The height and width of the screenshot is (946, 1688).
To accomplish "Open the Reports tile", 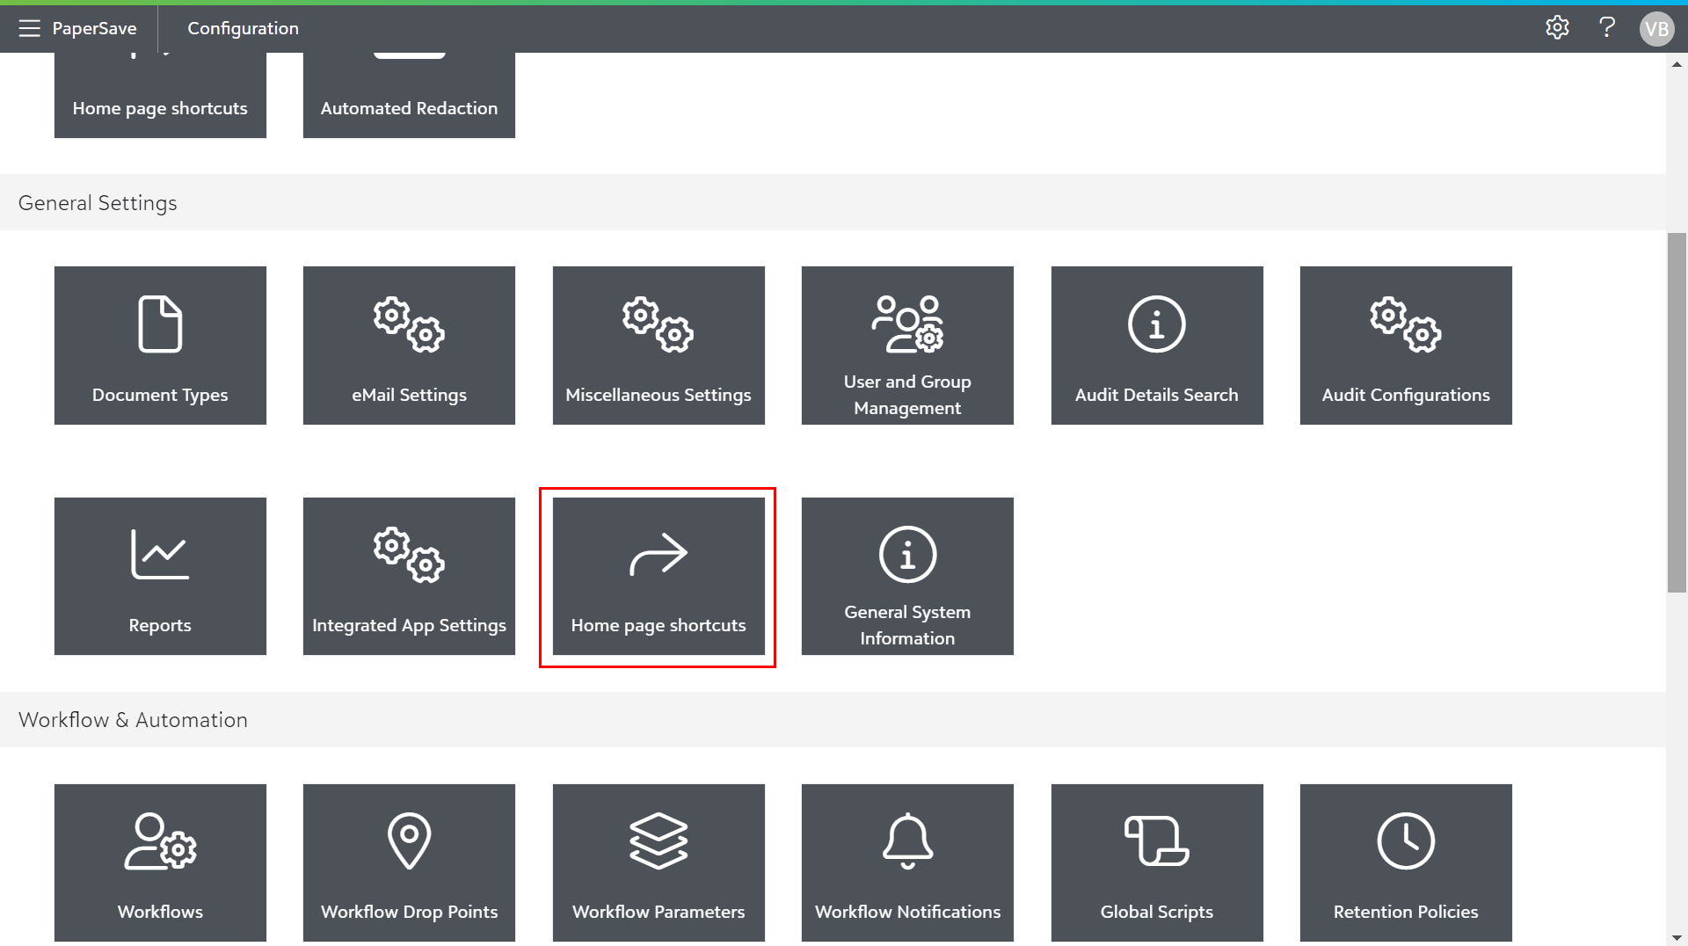I will 160,576.
